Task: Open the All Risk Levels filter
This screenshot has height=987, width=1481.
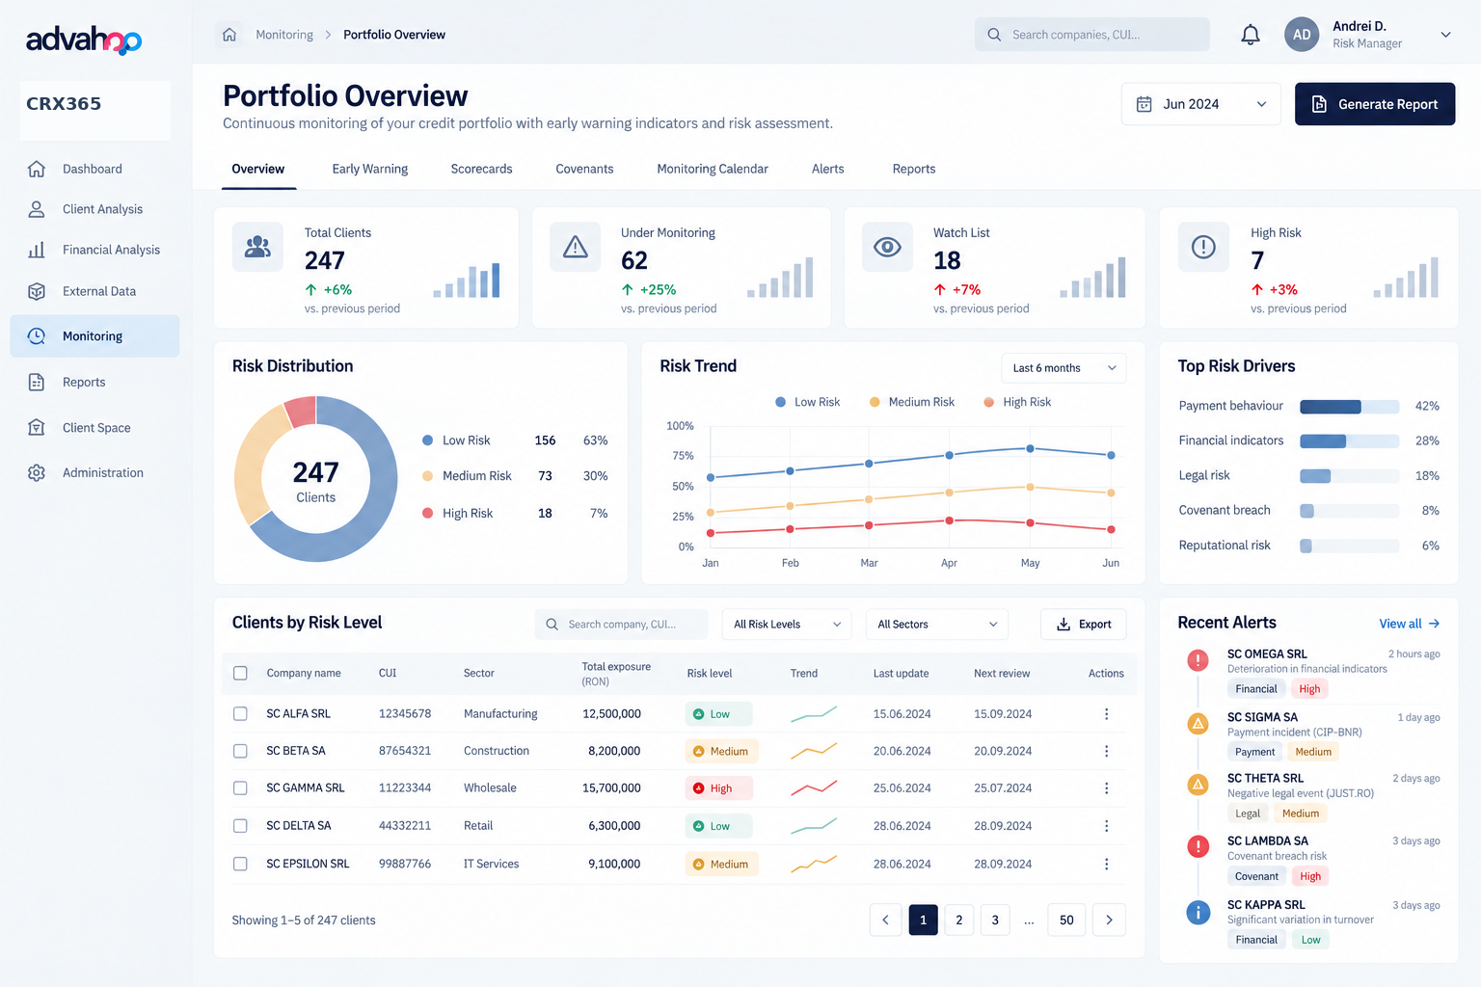Action: 787,625
